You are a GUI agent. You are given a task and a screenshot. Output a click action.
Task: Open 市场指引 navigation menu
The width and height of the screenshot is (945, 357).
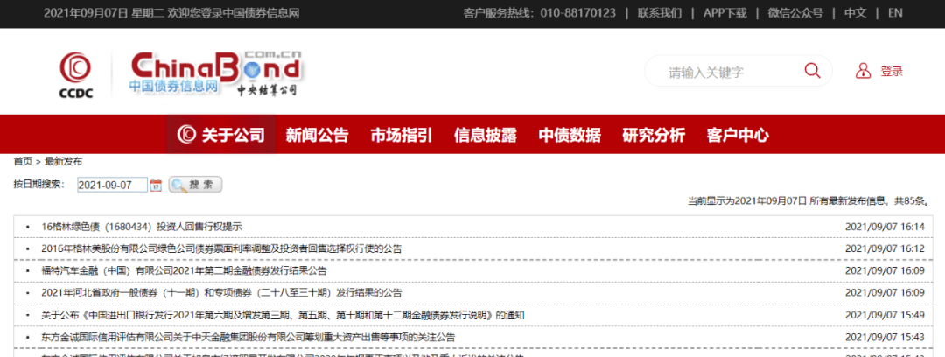pyautogui.click(x=402, y=135)
